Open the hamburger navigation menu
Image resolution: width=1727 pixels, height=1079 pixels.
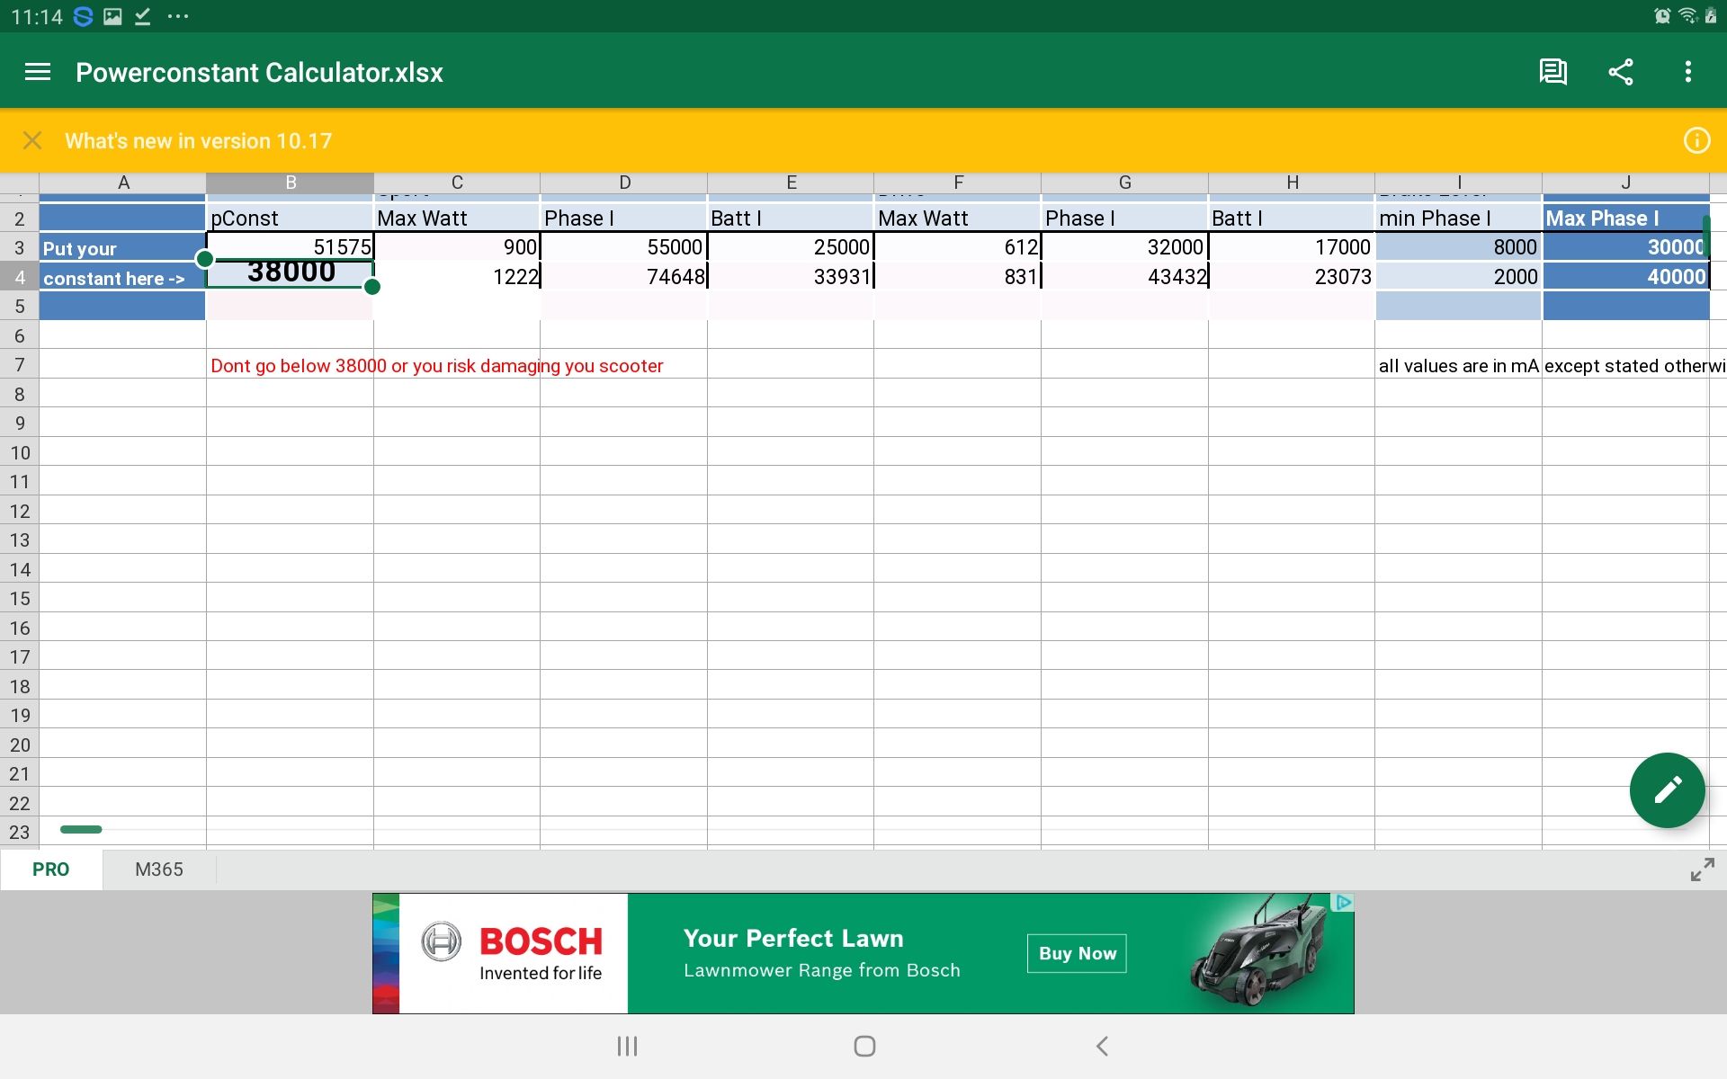[x=37, y=72]
